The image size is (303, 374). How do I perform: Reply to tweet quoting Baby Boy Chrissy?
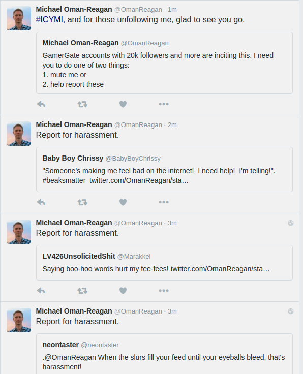41,202
